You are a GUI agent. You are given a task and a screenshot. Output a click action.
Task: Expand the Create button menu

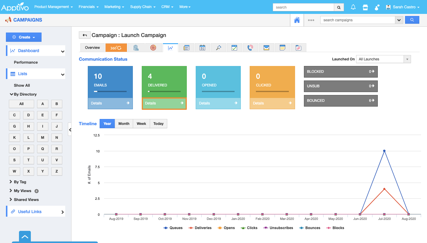pos(24,37)
